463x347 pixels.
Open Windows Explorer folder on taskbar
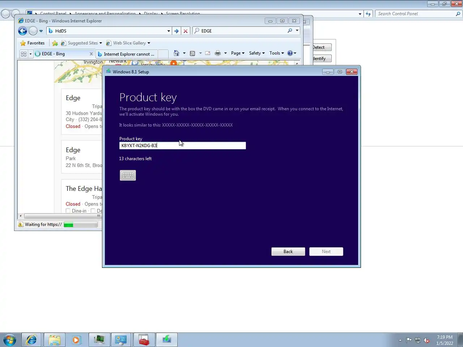(55, 340)
